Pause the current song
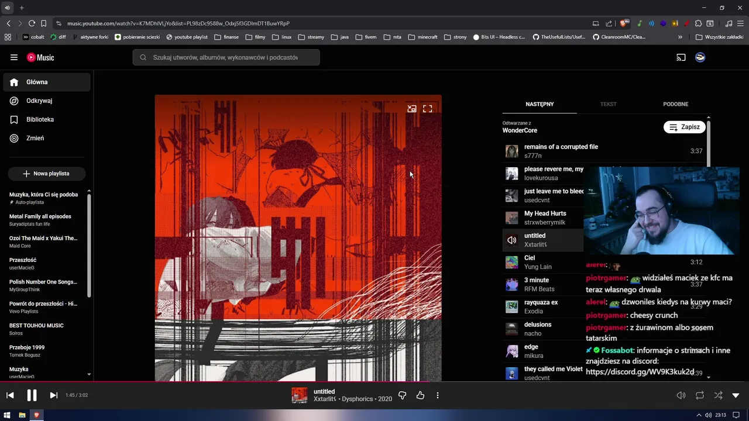Viewport: 749px width, 421px height. point(32,395)
